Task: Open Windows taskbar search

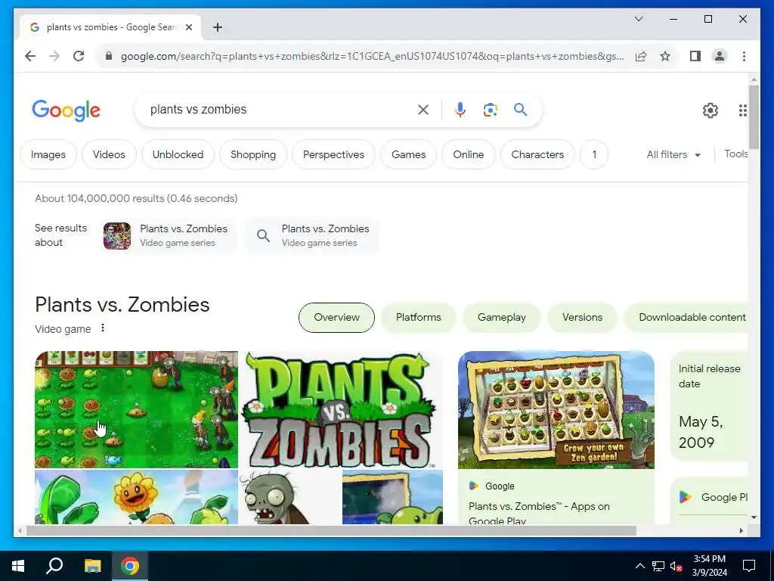Action: point(54,566)
